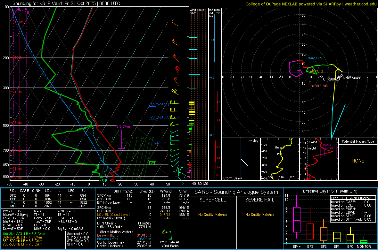Screen dimensions: 378x250
Task: Click No Quality Matches under SEVERE HAIL
Action: pyautogui.click(x=259, y=215)
